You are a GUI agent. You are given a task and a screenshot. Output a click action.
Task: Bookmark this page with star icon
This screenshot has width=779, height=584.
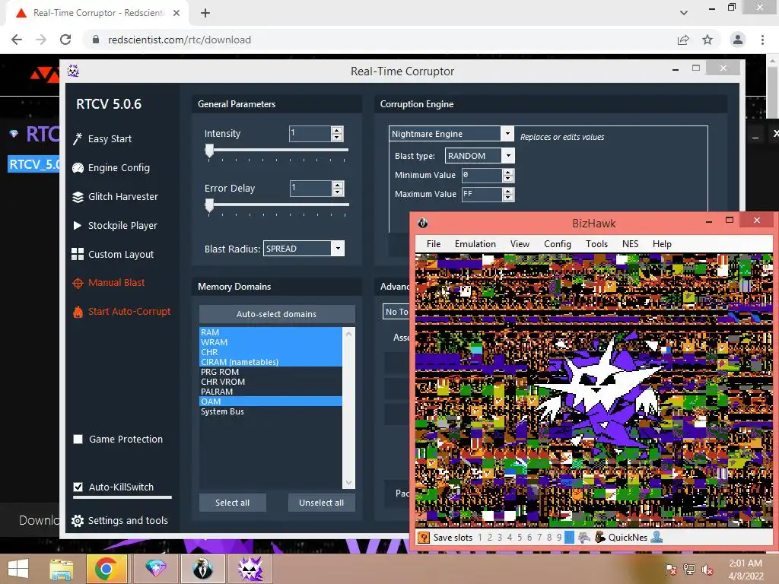707,40
